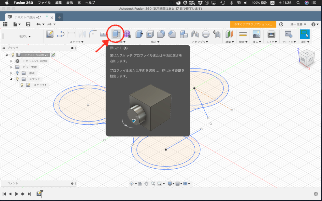Image resolution: width=322 pixels, height=201 pixels.
Task: Click the As-built Joint icon
Action: click(206, 34)
